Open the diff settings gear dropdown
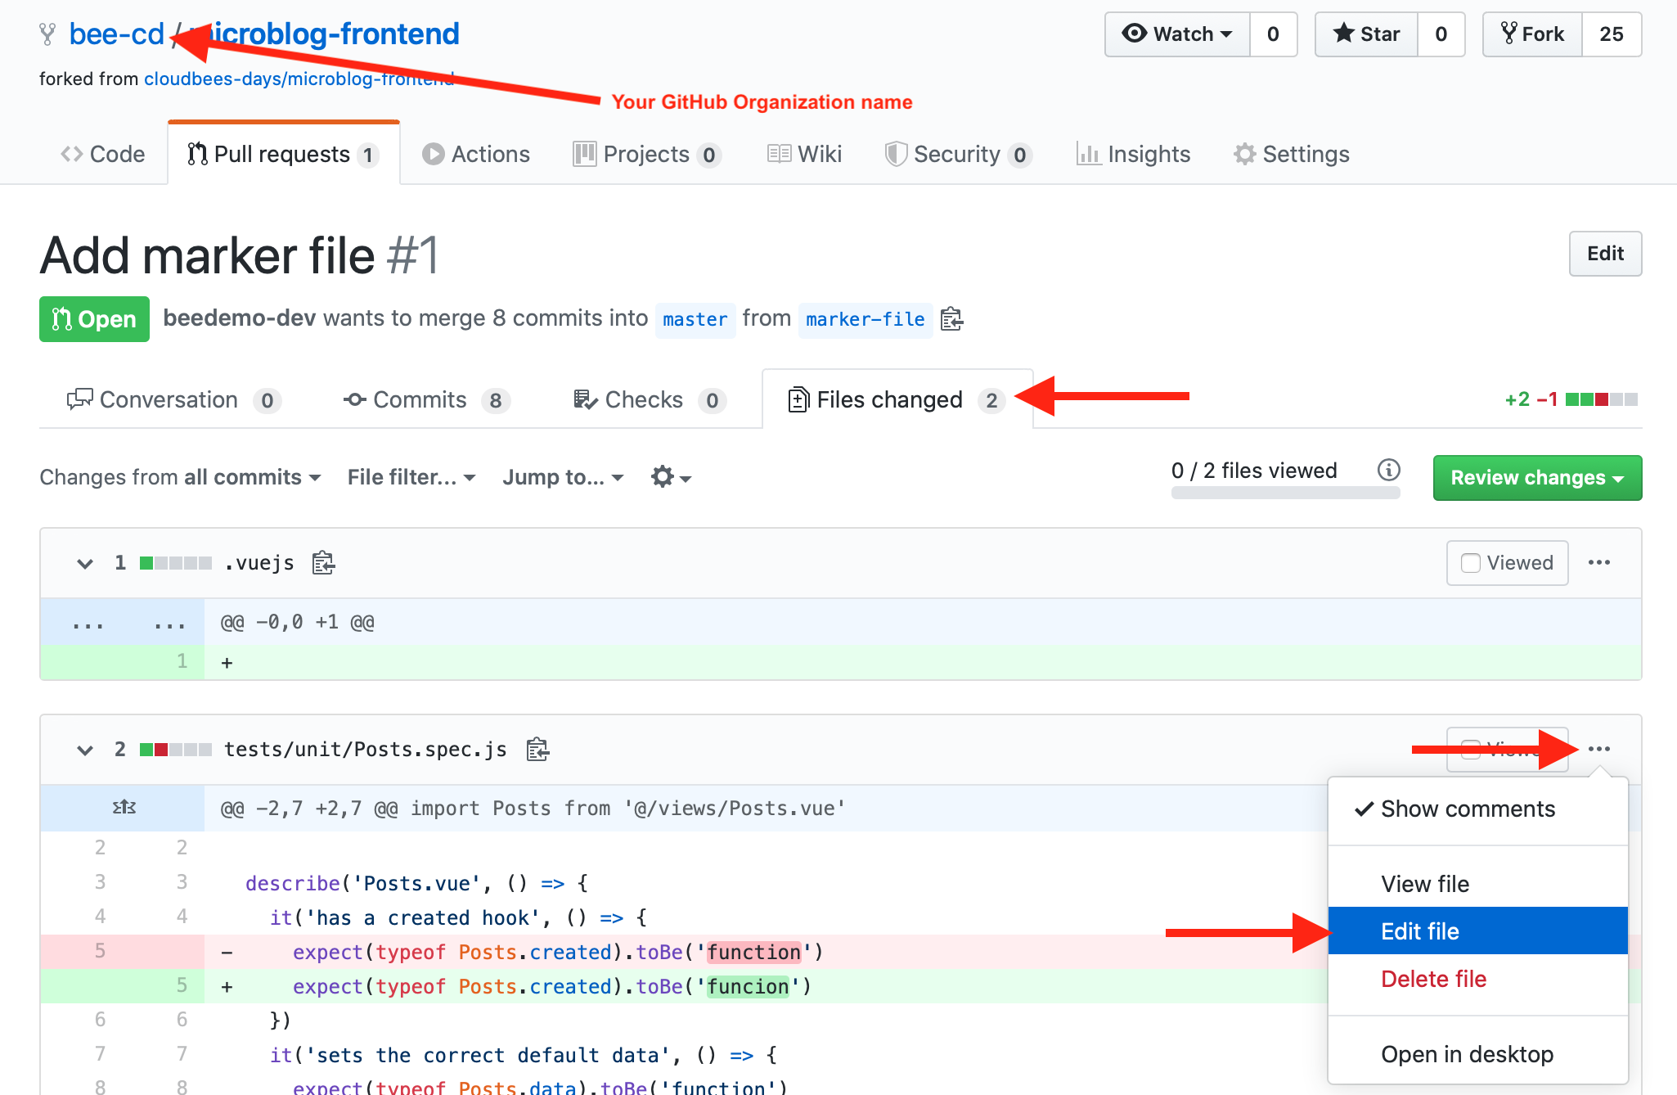This screenshot has height=1095, width=1677. (x=671, y=477)
